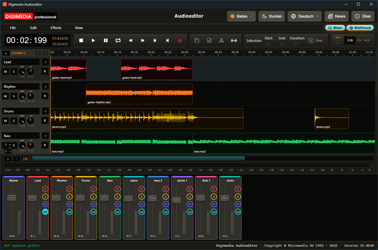378x250 pixels.
Task: Switch to Dunkel dark mode
Action: click(x=272, y=16)
